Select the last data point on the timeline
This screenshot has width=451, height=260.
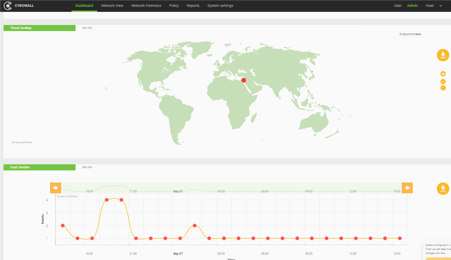pos(400,238)
